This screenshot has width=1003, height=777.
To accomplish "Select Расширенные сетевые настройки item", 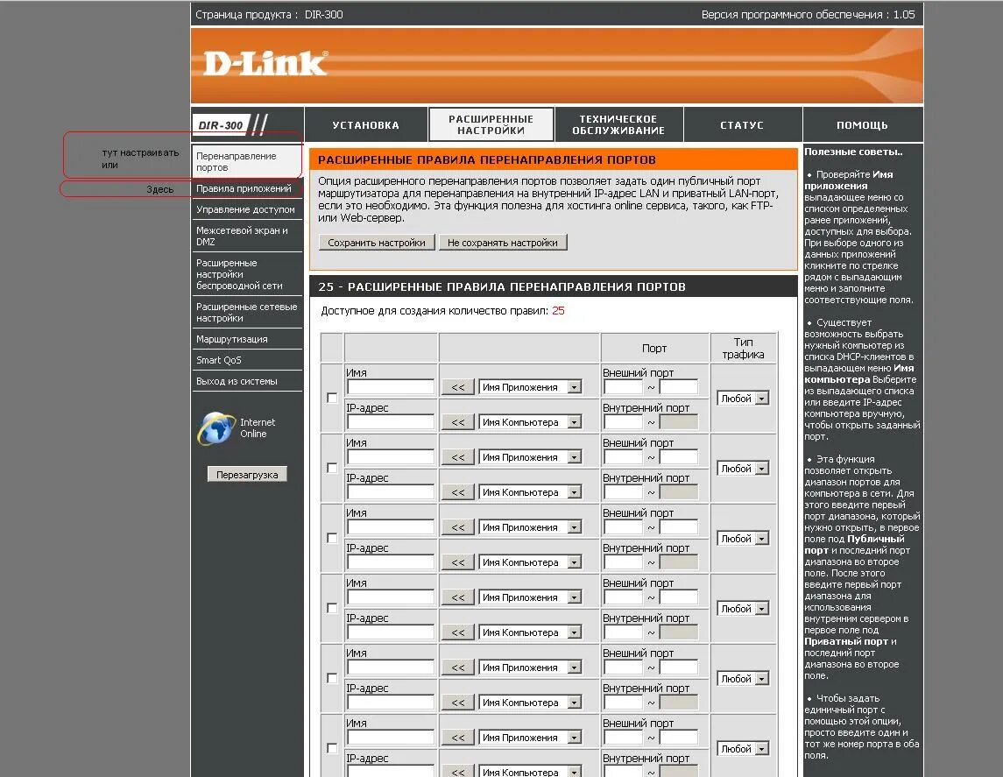I will 247,313.
